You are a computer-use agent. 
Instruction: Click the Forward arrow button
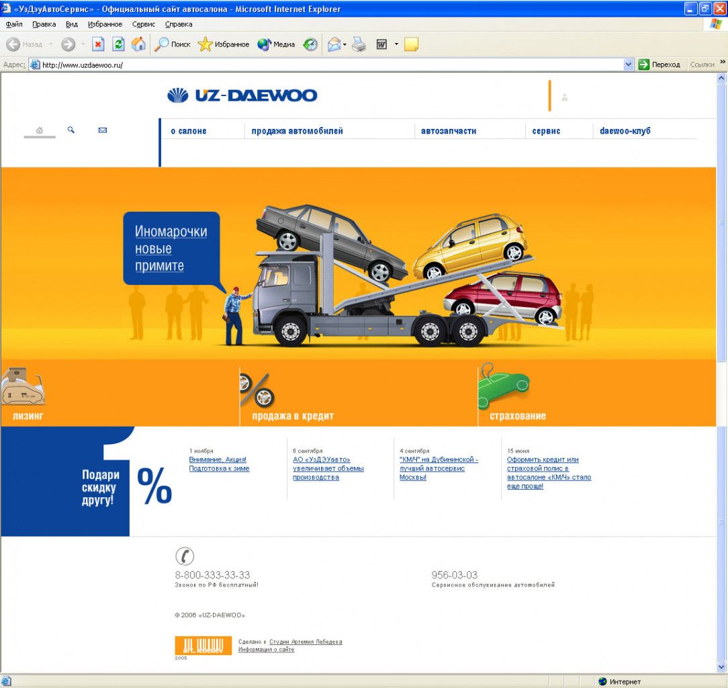tap(69, 44)
